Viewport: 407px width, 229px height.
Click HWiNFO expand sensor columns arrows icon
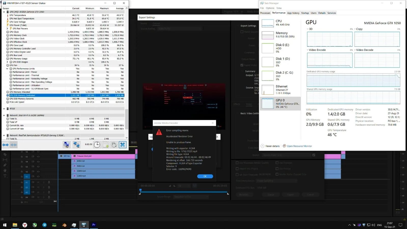pos(5,145)
